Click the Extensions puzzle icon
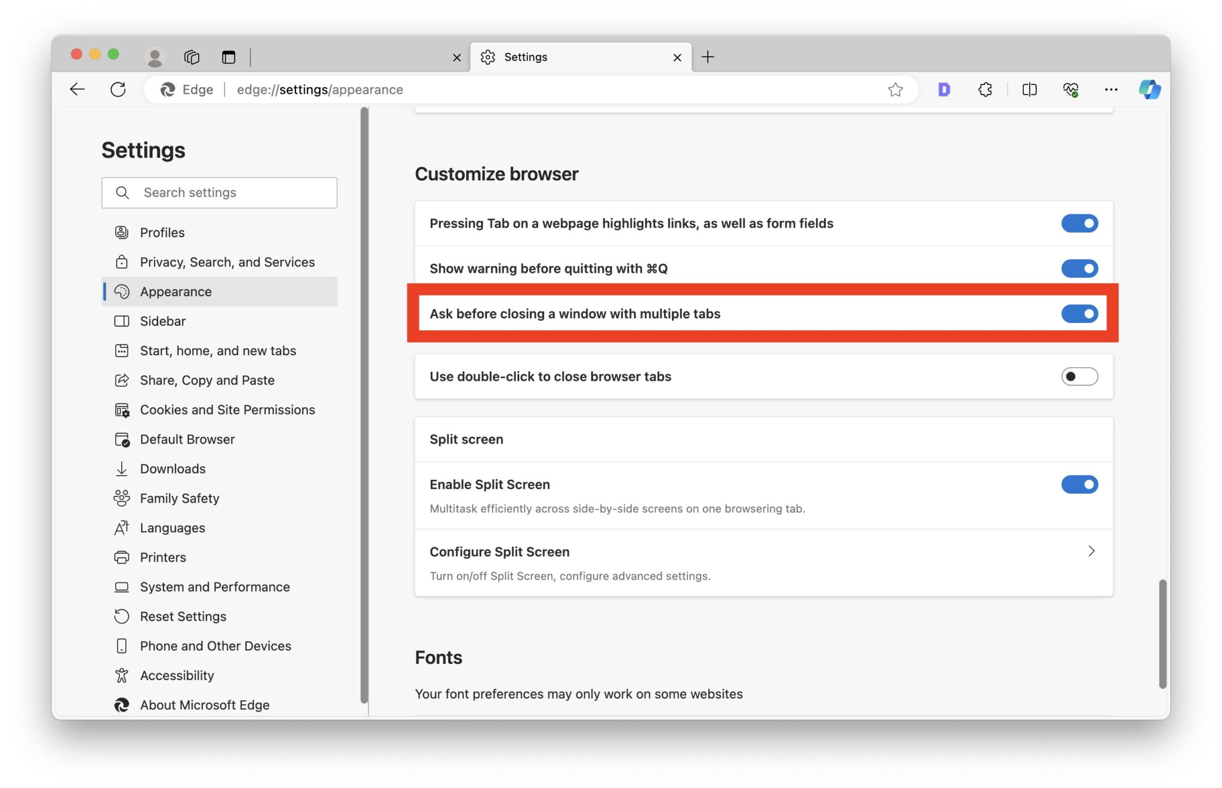The height and width of the screenshot is (788, 1222). pos(985,90)
